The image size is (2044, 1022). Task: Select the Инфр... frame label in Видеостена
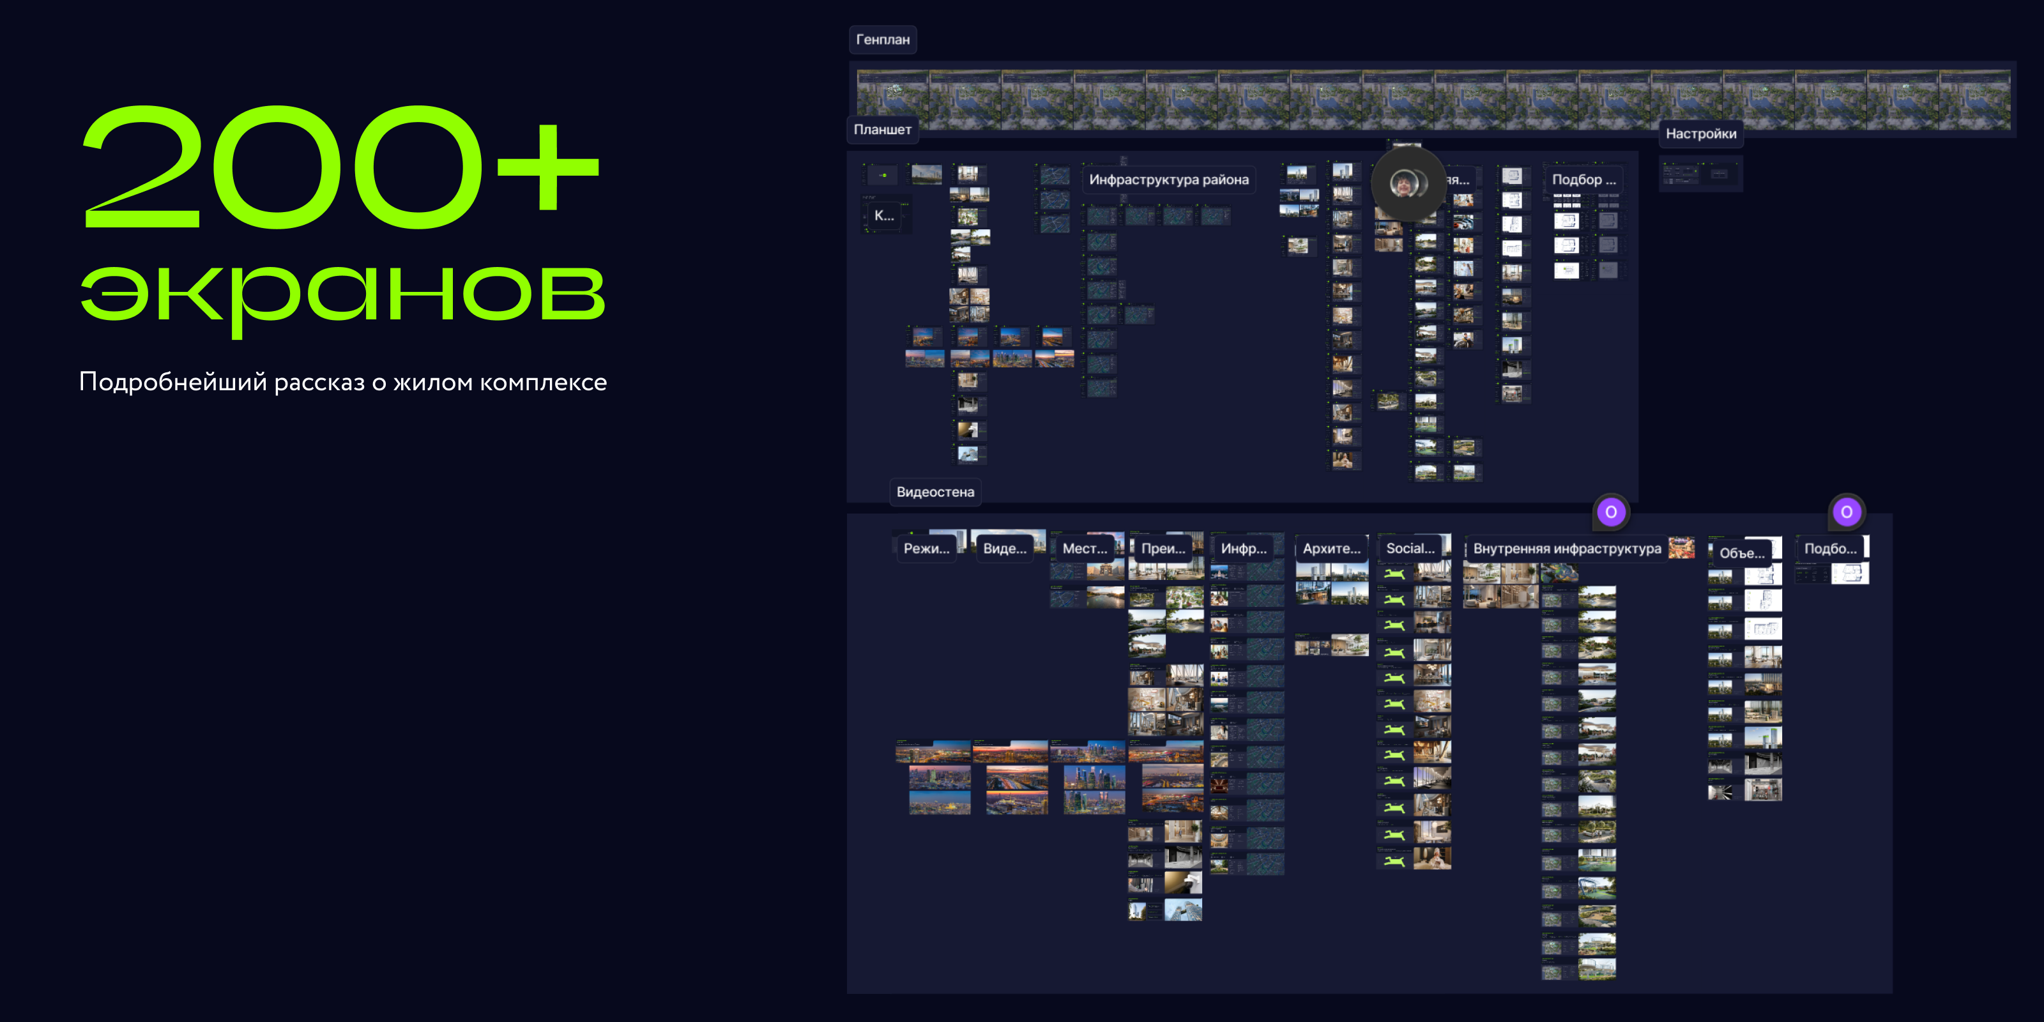[x=1244, y=548]
